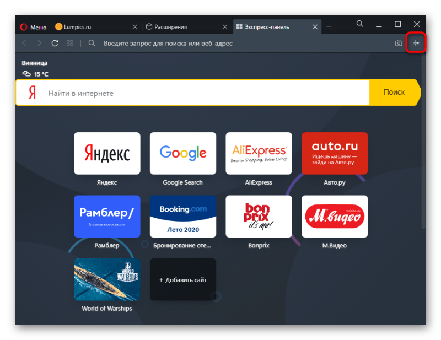Maximize the Opera window
This screenshot has width=441, height=340.
point(397,24)
